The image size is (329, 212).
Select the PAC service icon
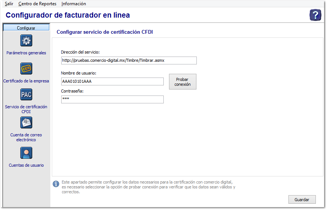click(x=26, y=94)
